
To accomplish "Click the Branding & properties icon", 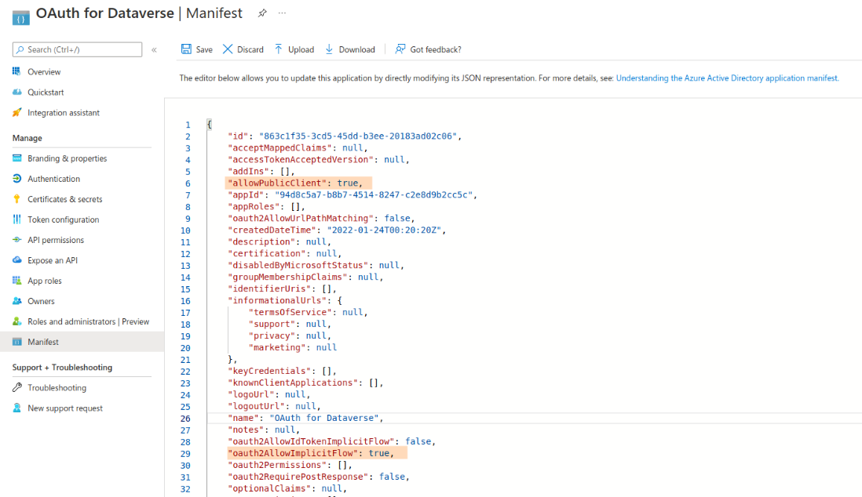I will pos(17,158).
